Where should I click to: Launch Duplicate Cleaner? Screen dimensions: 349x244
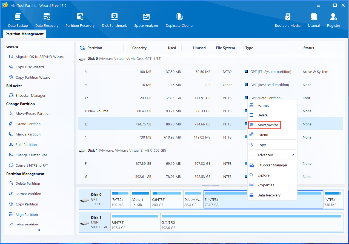click(180, 20)
